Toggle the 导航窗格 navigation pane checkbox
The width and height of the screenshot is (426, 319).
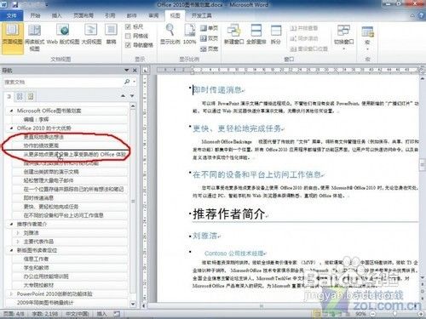[x=139, y=45]
